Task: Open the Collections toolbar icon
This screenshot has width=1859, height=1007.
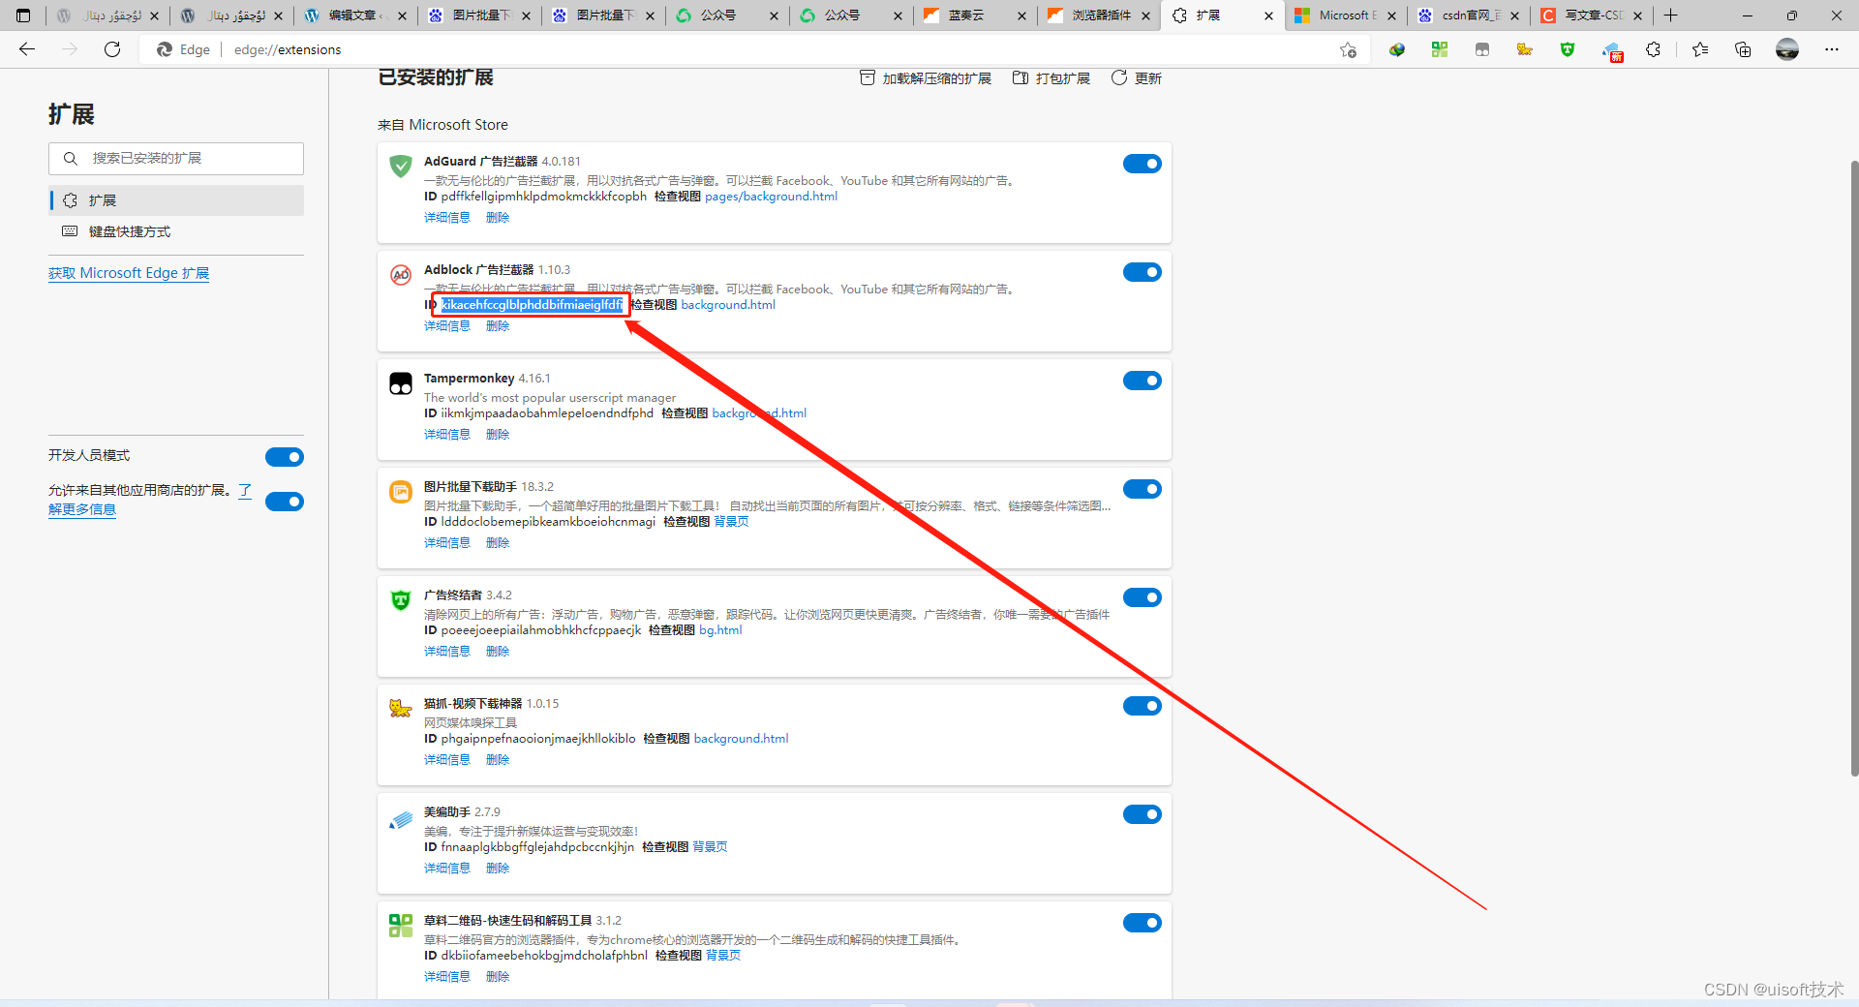Action: [1743, 49]
